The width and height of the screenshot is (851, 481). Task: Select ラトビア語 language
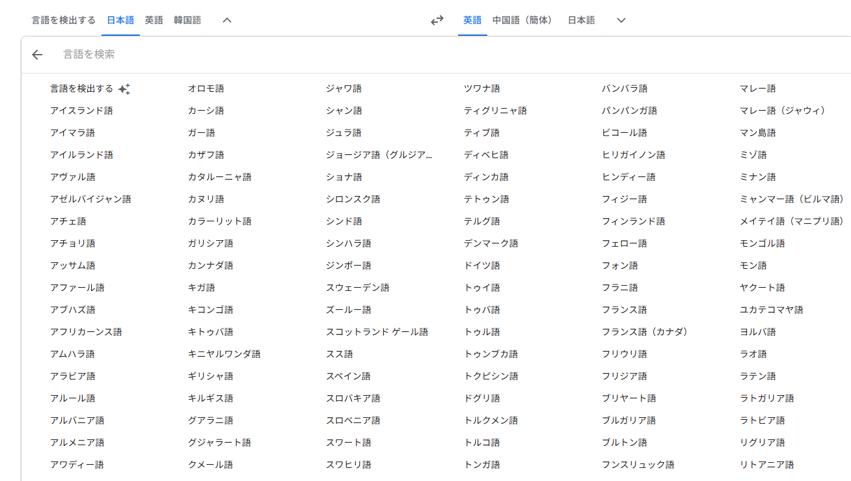tap(762, 420)
